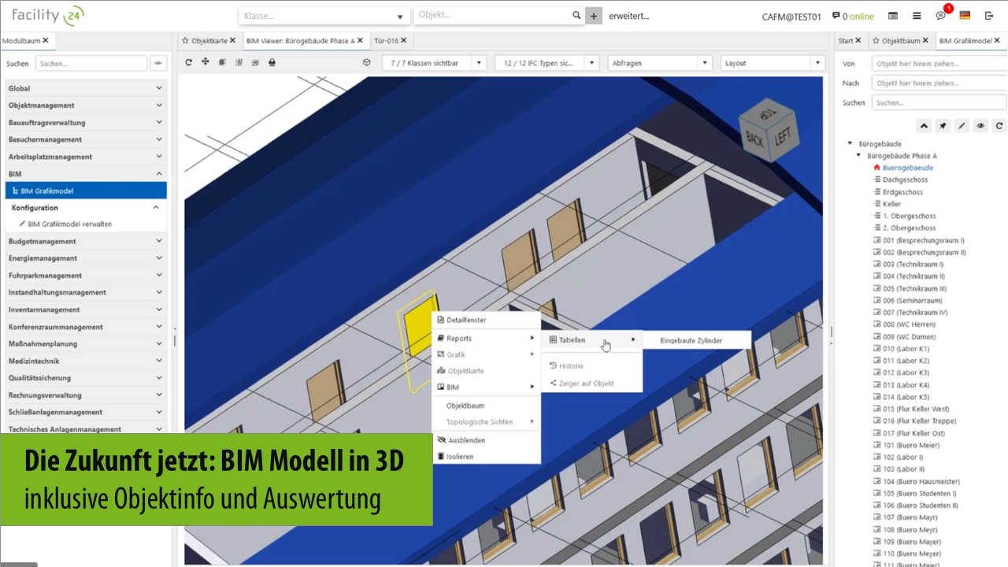
Task: Close the Modulbaum tab
Action: click(x=46, y=40)
